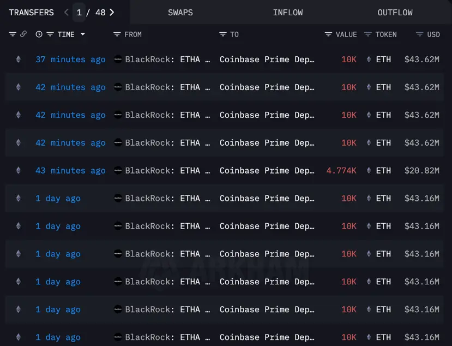Click the clock icon beside TIME
452x346 pixels.
click(39, 34)
